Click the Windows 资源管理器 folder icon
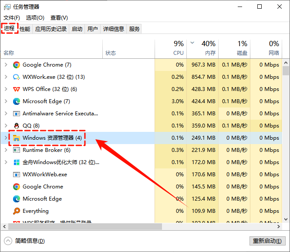Image resolution: width=290 pixels, height=252 pixels. [x=17, y=138]
